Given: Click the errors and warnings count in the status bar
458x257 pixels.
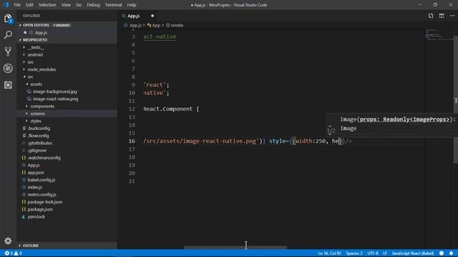Looking at the screenshot, I should (x=14, y=253).
